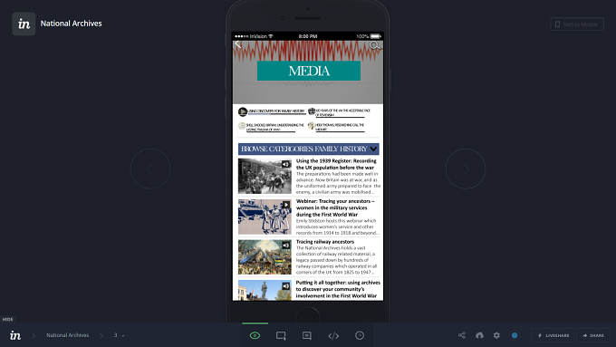The height and width of the screenshot is (347, 616).
Task: Switch to Comment mode icon
Action: [x=307, y=335]
